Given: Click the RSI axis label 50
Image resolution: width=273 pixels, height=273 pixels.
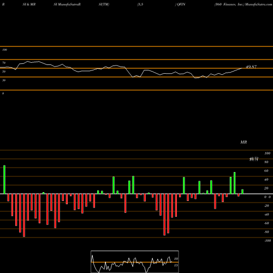Looking at the screenshot, I should tap(4, 72).
